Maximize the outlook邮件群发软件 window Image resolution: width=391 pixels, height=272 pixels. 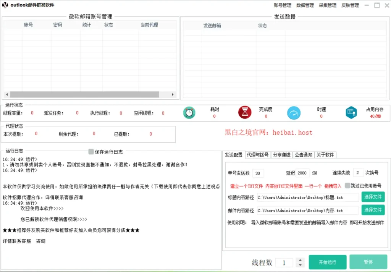[x=377, y=5]
